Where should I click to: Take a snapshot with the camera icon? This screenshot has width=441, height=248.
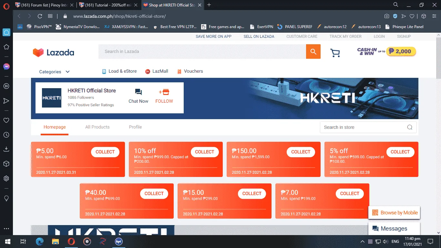point(387,16)
